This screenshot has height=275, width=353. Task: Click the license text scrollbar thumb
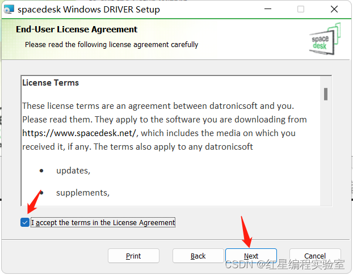click(326, 94)
